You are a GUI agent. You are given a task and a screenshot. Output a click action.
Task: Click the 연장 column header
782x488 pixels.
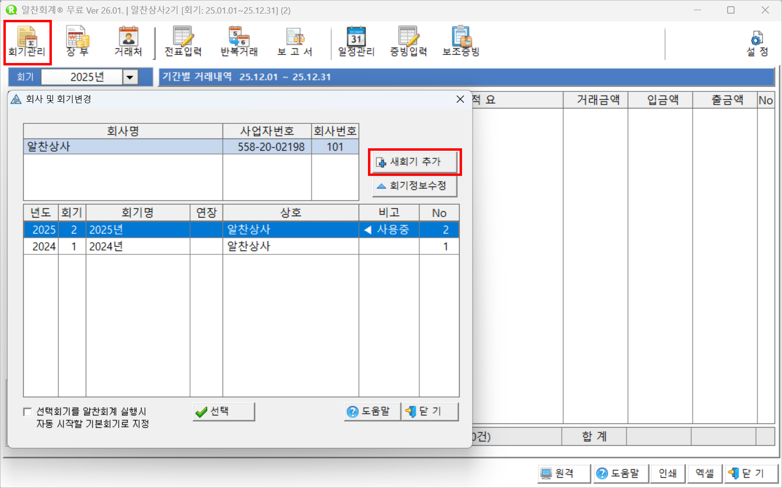(206, 213)
